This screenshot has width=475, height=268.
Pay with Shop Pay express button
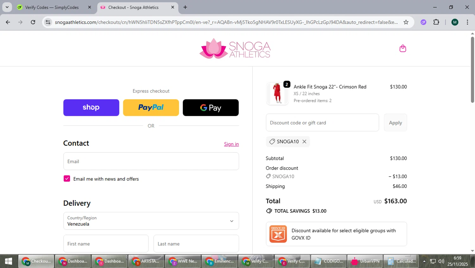(91, 108)
